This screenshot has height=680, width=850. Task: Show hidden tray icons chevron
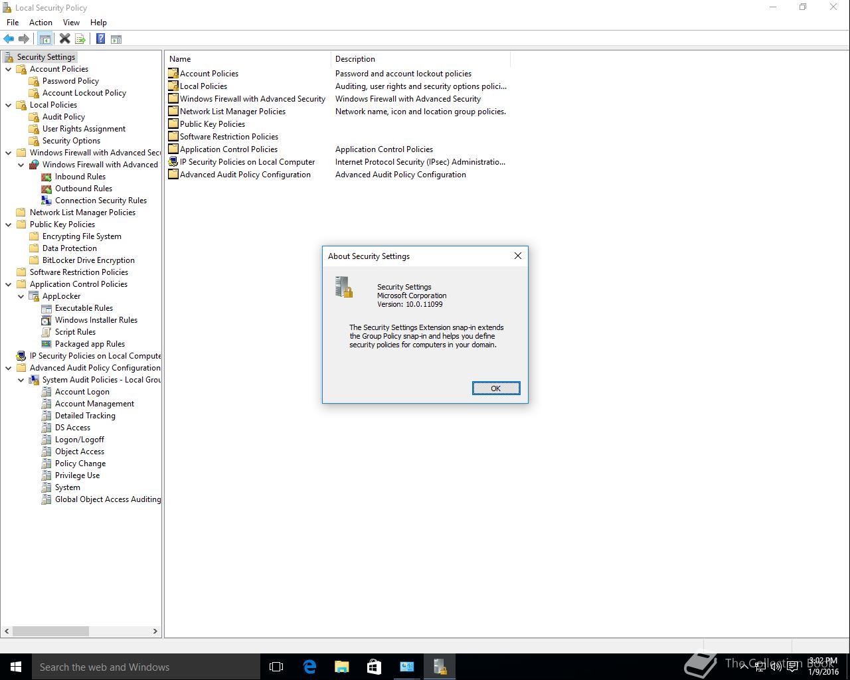(x=744, y=667)
